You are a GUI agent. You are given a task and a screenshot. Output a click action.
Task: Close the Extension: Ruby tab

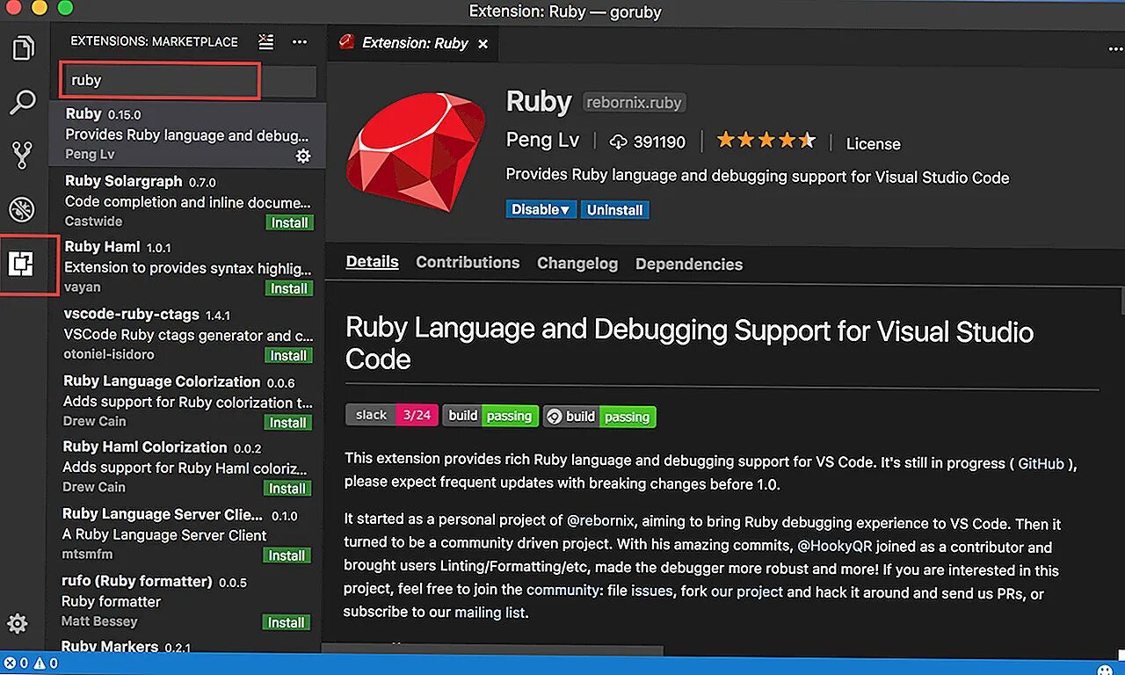(x=483, y=43)
